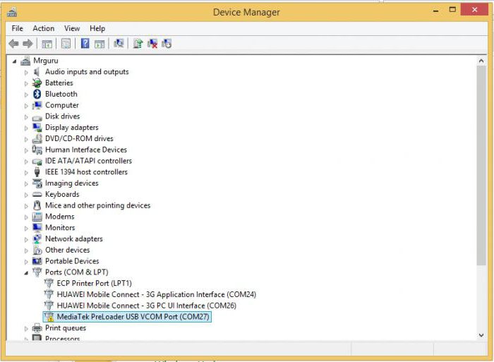
Task: Click the Uninstall device red X icon
Action: pos(152,44)
